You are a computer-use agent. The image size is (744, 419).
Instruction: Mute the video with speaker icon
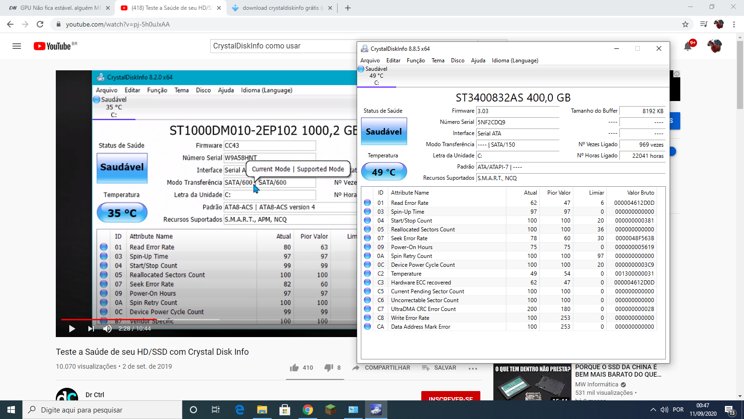coord(107,329)
